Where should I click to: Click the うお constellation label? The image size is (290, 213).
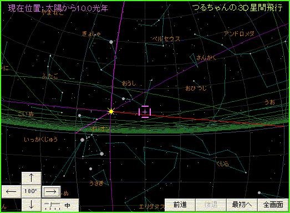point(269,102)
